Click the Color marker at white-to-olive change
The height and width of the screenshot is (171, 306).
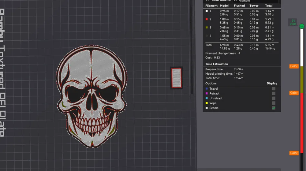294,66
